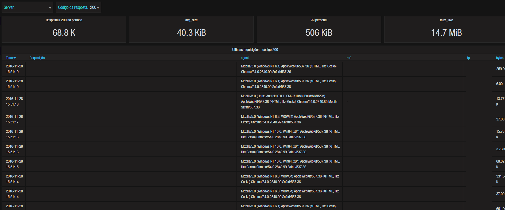505x210 pixels.
Task: Sort table by the ref column header
Action: pyautogui.click(x=348, y=58)
